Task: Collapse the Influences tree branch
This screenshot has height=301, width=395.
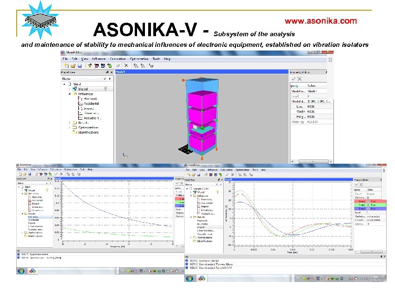Action: point(69,94)
